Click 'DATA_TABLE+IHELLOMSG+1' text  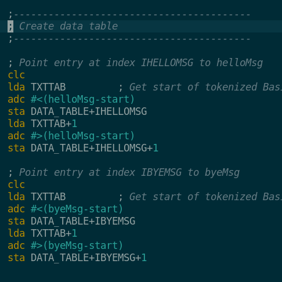(x=95, y=148)
